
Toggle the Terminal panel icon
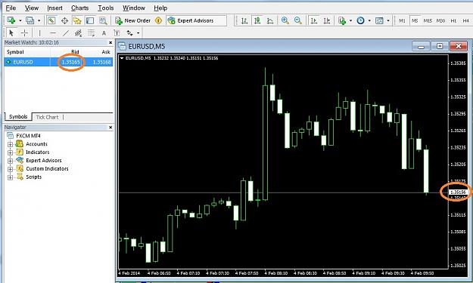coord(90,20)
